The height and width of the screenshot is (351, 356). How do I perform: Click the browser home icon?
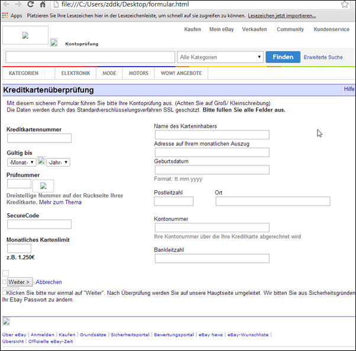pyautogui.click(x=43, y=4)
